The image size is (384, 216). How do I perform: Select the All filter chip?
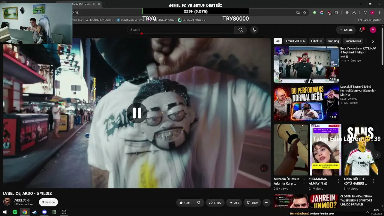(x=278, y=41)
